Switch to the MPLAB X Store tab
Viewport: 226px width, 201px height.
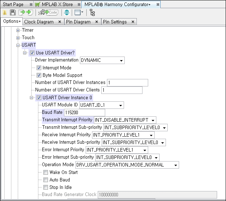[57, 5]
